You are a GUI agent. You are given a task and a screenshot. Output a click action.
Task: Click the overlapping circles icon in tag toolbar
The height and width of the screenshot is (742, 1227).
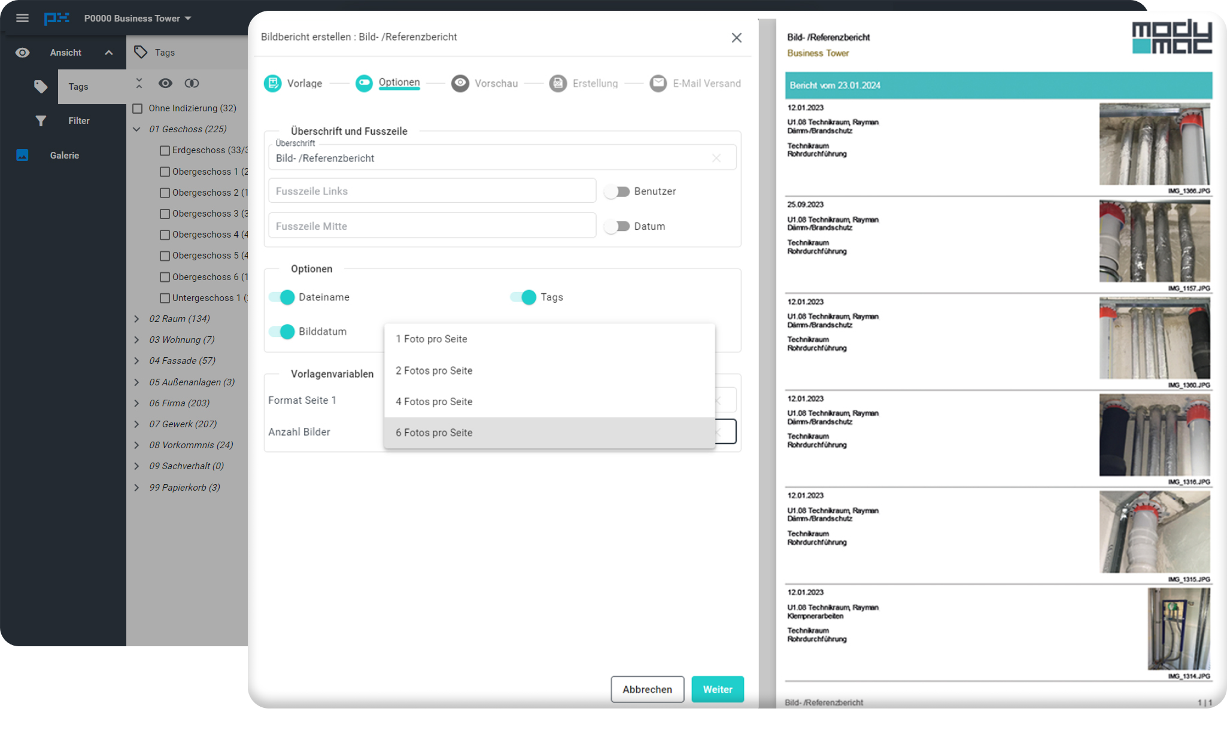tap(192, 83)
